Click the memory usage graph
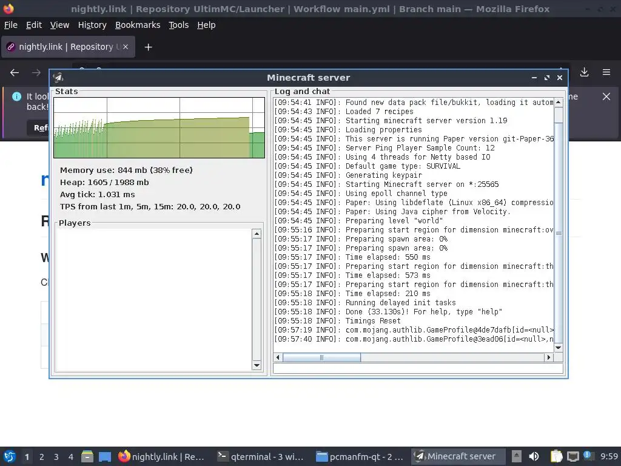The width and height of the screenshot is (621, 466). (159, 127)
